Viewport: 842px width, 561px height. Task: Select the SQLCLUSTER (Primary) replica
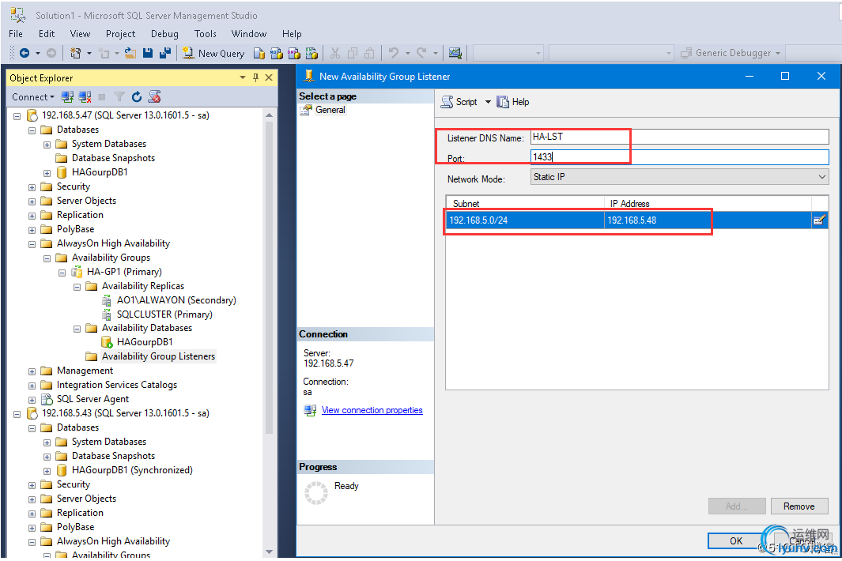click(164, 314)
